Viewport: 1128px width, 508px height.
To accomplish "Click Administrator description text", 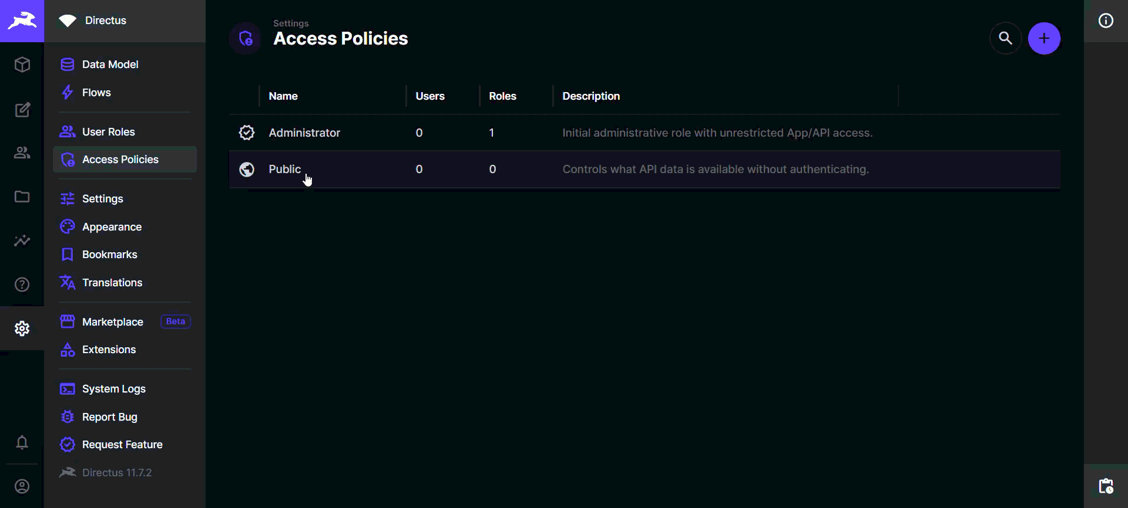I will (717, 133).
